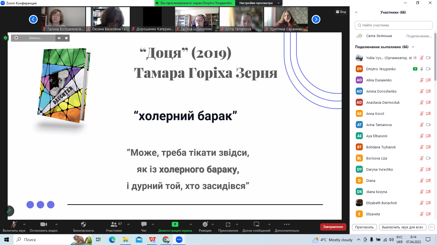Unmute microphone with the audio button
Image resolution: width=437 pixels, height=245 pixels.
click(x=14, y=225)
